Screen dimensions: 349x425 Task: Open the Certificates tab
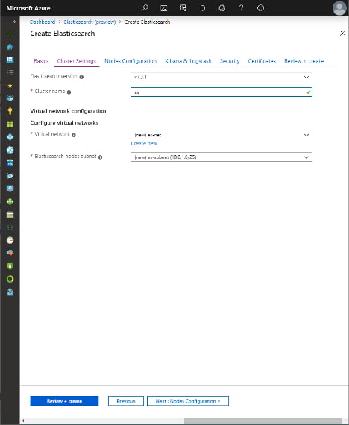coord(262,61)
